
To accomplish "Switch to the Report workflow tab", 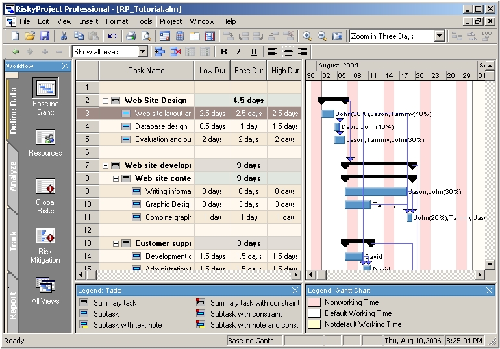I will pyautogui.click(x=13, y=305).
